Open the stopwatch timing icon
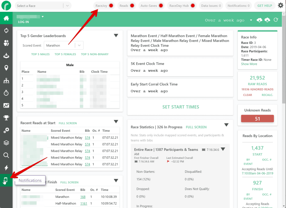 [x=6, y=93]
